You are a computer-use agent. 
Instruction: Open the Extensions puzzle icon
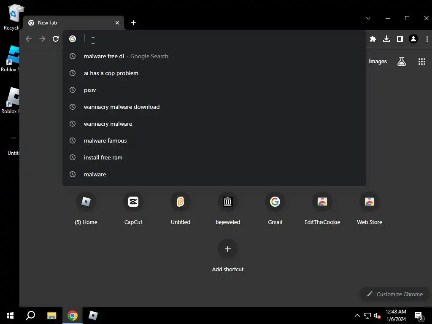(x=373, y=39)
